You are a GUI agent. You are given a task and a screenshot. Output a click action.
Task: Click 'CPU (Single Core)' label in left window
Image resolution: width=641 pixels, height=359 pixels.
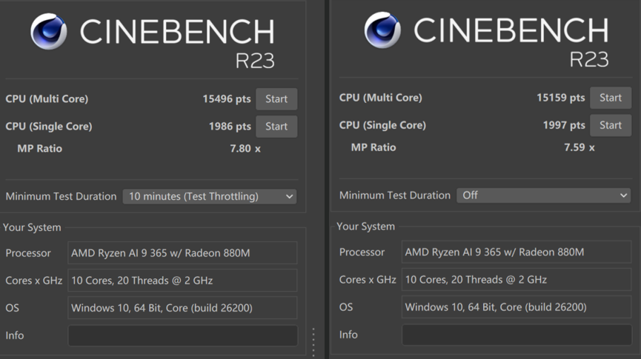(x=49, y=126)
